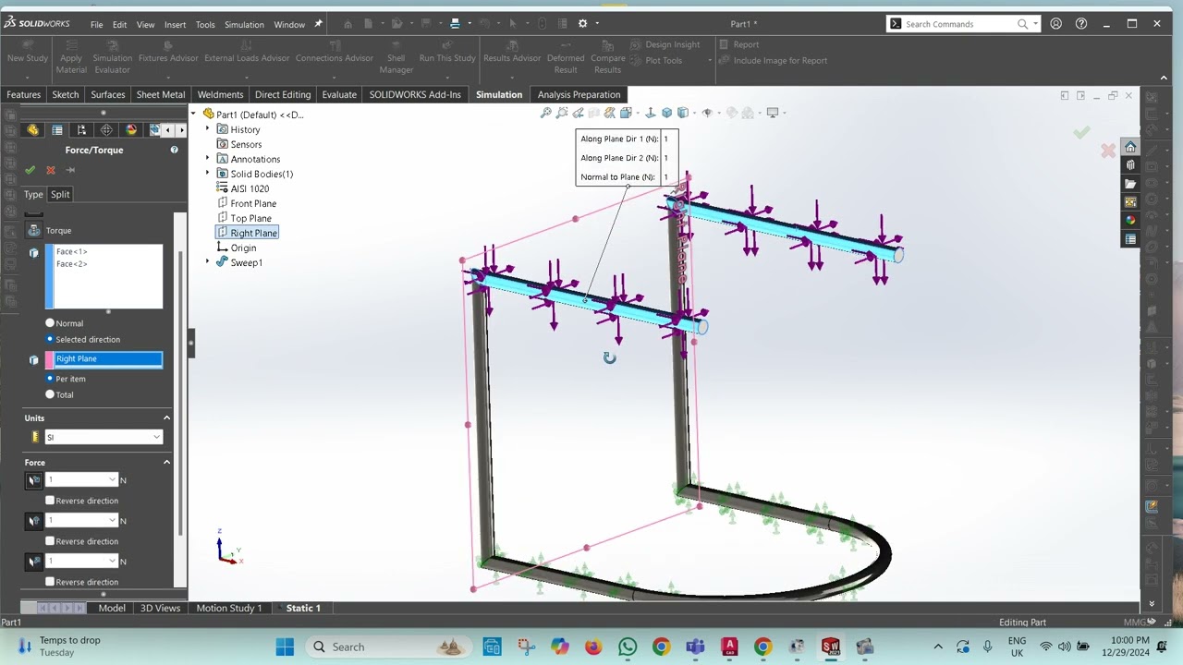Open the FeatureManager design tree tab
The height and width of the screenshot is (665, 1183).
[x=33, y=130]
